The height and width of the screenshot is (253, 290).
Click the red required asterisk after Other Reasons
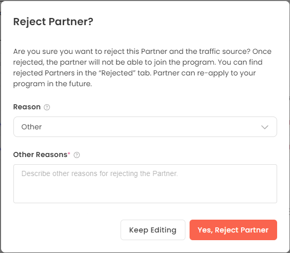(69, 153)
